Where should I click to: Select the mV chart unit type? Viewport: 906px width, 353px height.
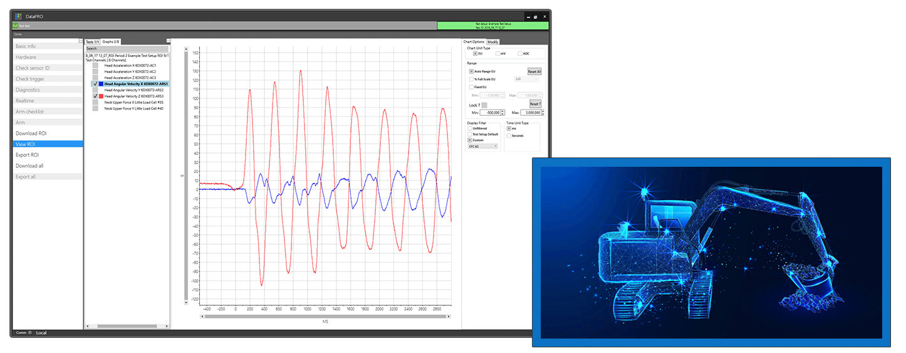(x=496, y=54)
